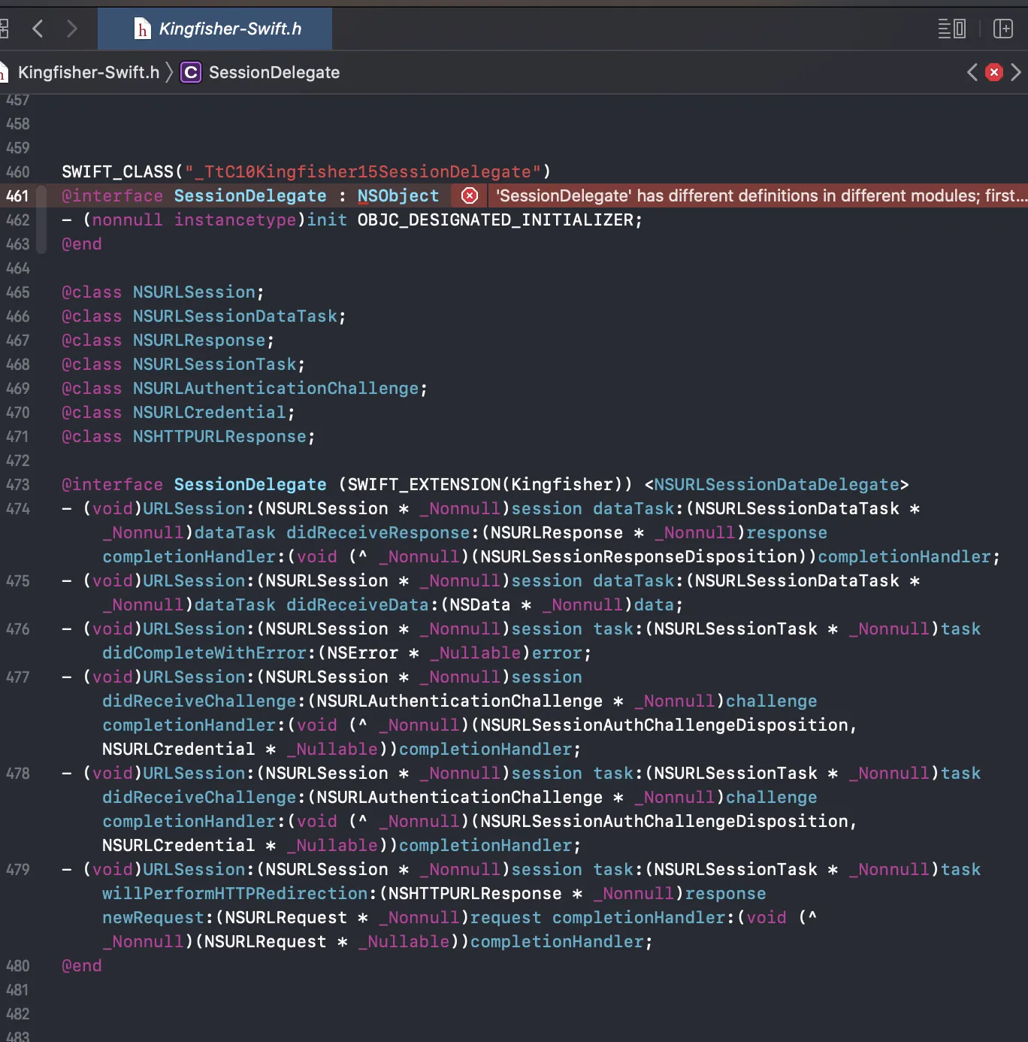This screenshot has width=1028, height=1042.
Task: Click the red error icon in the jump bar
Action: click(994, 72)
